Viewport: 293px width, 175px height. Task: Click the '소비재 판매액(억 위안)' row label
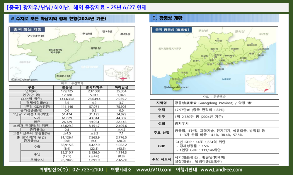31,126
